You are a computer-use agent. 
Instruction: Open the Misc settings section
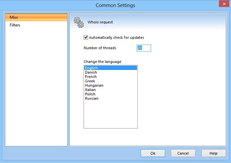click(36, 17)
